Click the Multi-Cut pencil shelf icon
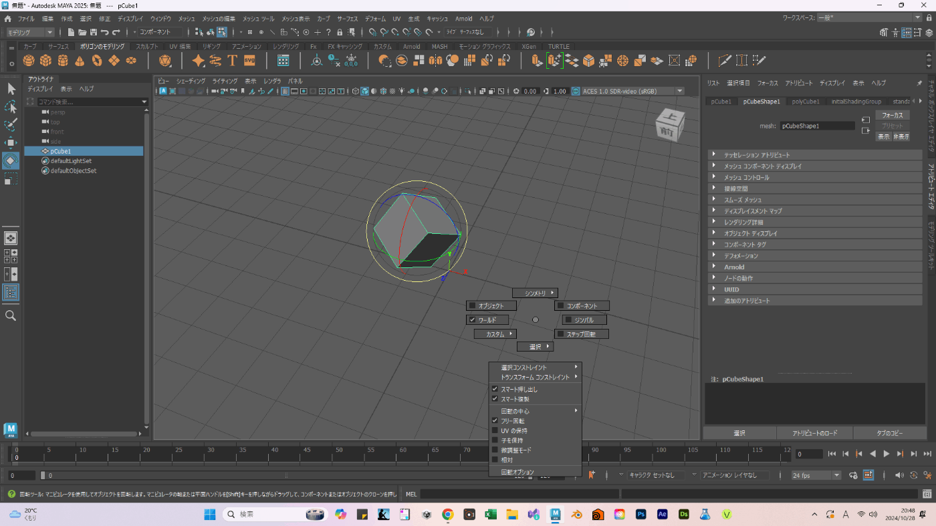This screenshot has width=936, height=526. coord(725,61)
